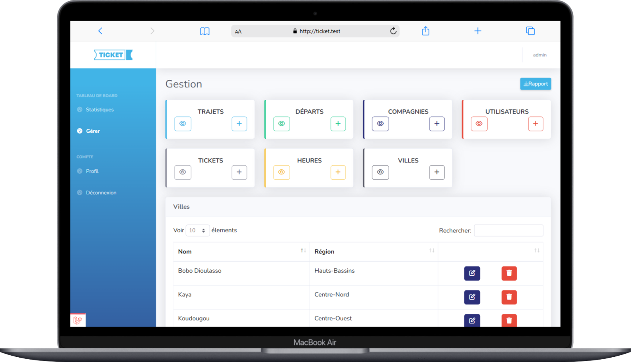Open Statistiques in the sidebar
631x362 pixels.
pos(99,110)
